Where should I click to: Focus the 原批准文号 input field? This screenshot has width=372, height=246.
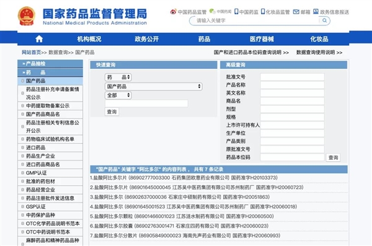[292, 149]
